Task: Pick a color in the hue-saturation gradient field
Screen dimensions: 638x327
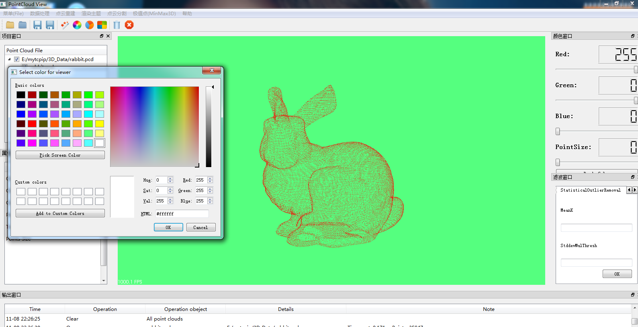Action: pyautogui.click(x=155, y=127)
